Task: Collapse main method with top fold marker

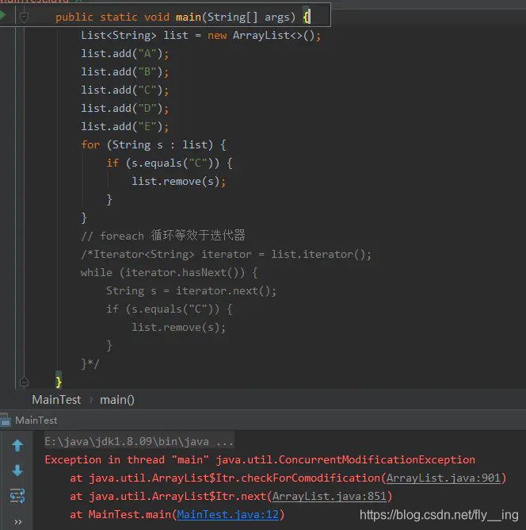Action: click(24, 17)
